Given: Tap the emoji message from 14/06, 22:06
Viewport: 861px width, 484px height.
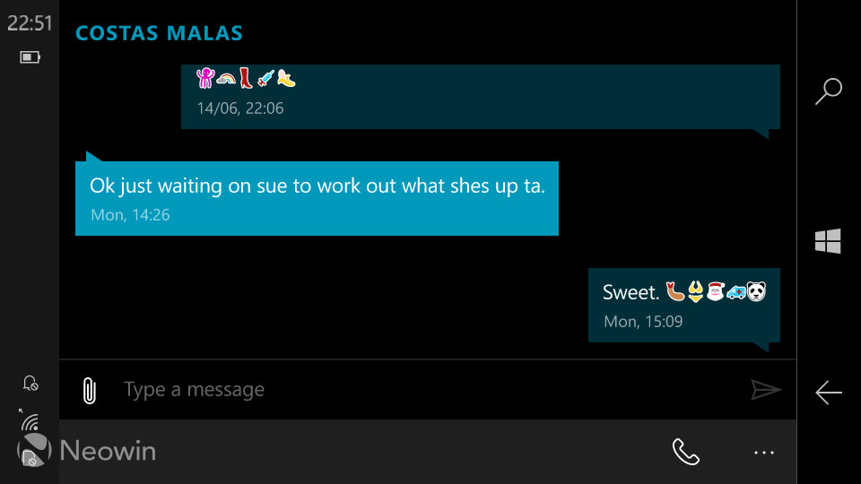Looking at the screenshot, I should pos(481,97).
